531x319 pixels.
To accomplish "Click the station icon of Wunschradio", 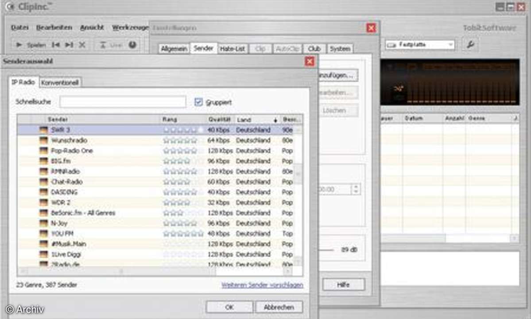I will coord(43,140).
